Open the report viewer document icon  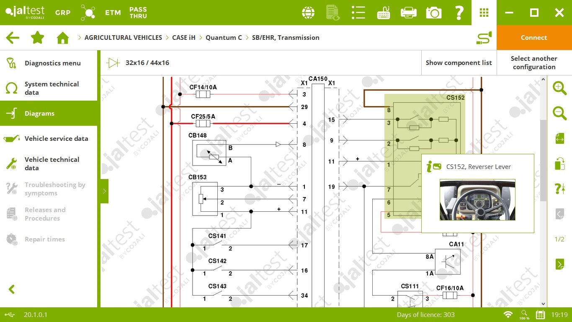pyautogui.click(x=333, y=13)
